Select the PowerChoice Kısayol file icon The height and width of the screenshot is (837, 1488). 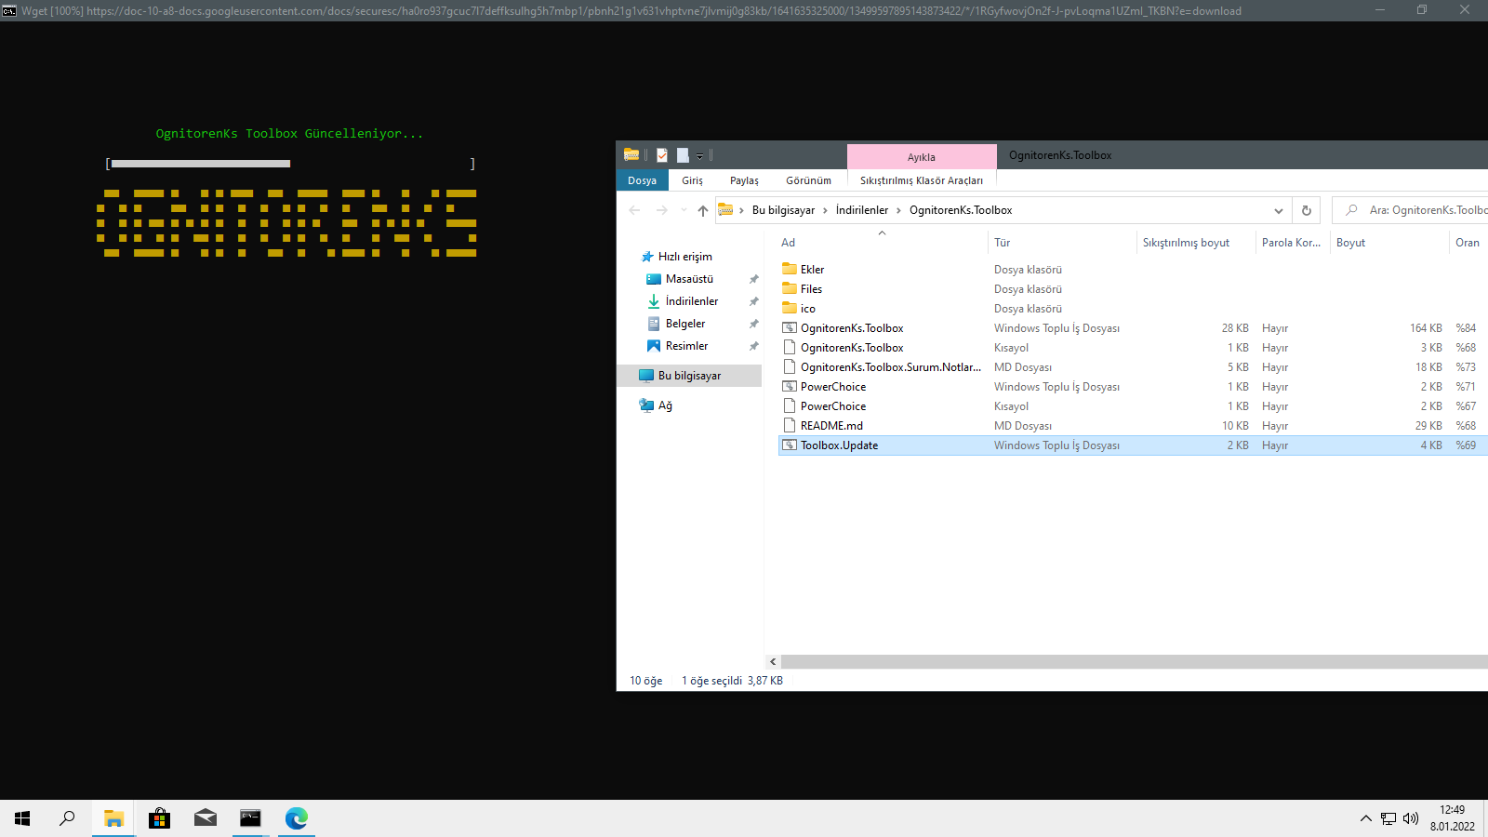[x=790, y=406]
